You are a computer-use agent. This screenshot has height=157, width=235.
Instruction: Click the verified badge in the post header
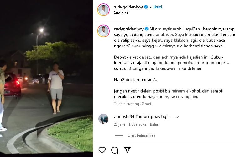pos(146,7)
